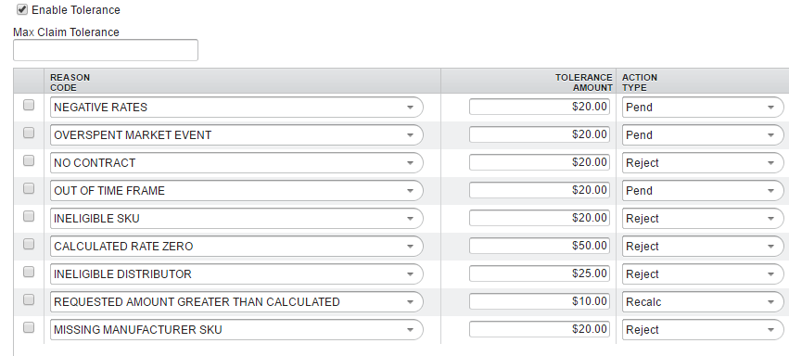This screenshot has height=356, width=789.
Task: Click the REASON CODE column header
Action: pyautogui.click(x=70, y=83)
